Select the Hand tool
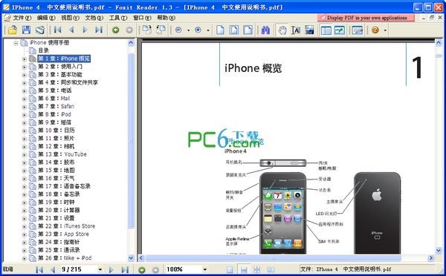This screenshot has width=446, height=276. click(x=282, y=30)
